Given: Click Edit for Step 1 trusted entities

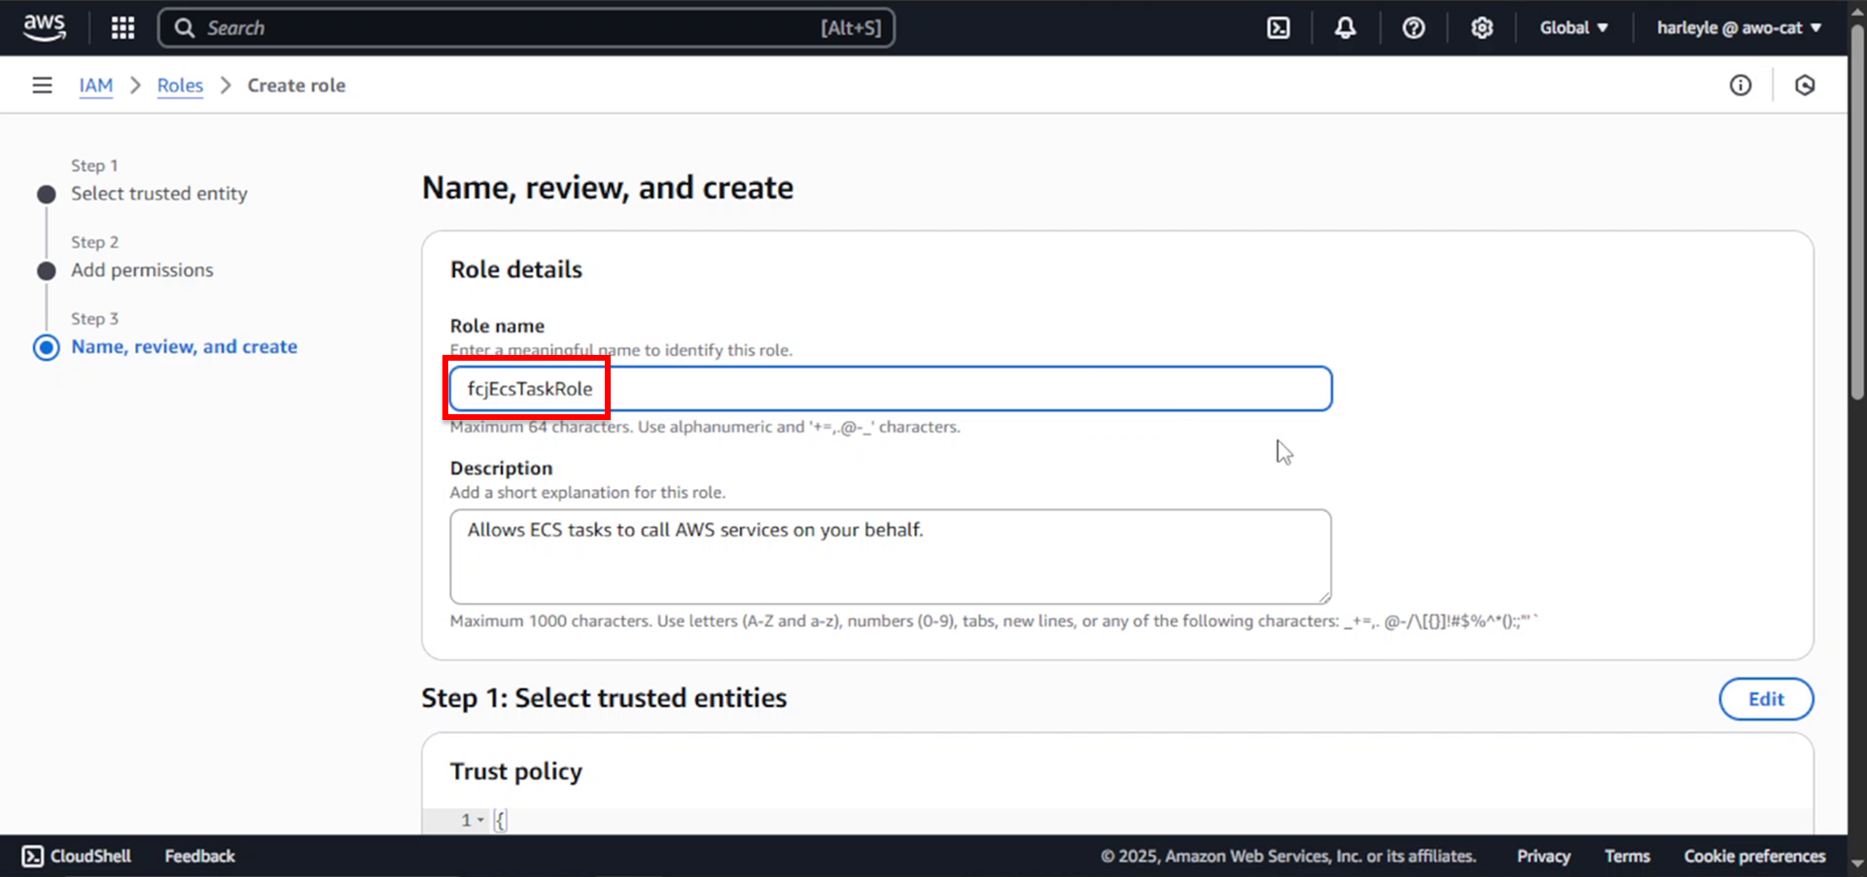Looking at the screenshot, I should click(x=1766, y=699).
